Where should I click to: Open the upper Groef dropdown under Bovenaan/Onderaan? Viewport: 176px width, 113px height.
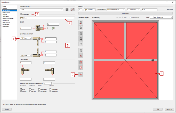26,38
